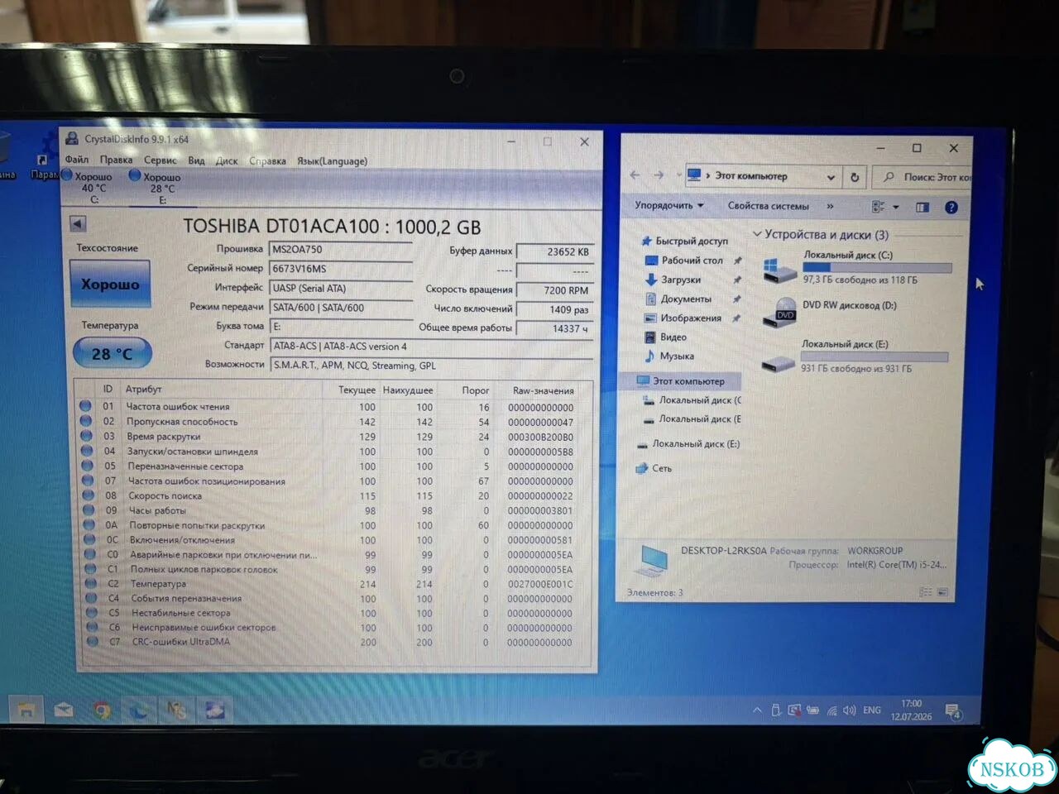1059x794 pixels.
Task: Click status orb for attribute 09 power-on hours
Action: [89, 510]
